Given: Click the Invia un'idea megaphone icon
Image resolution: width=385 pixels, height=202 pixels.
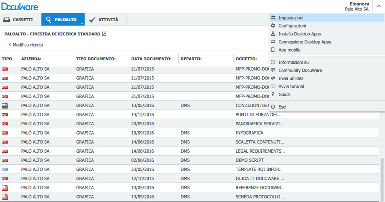Looking at the screenshot, I should [x=273, y=78].
